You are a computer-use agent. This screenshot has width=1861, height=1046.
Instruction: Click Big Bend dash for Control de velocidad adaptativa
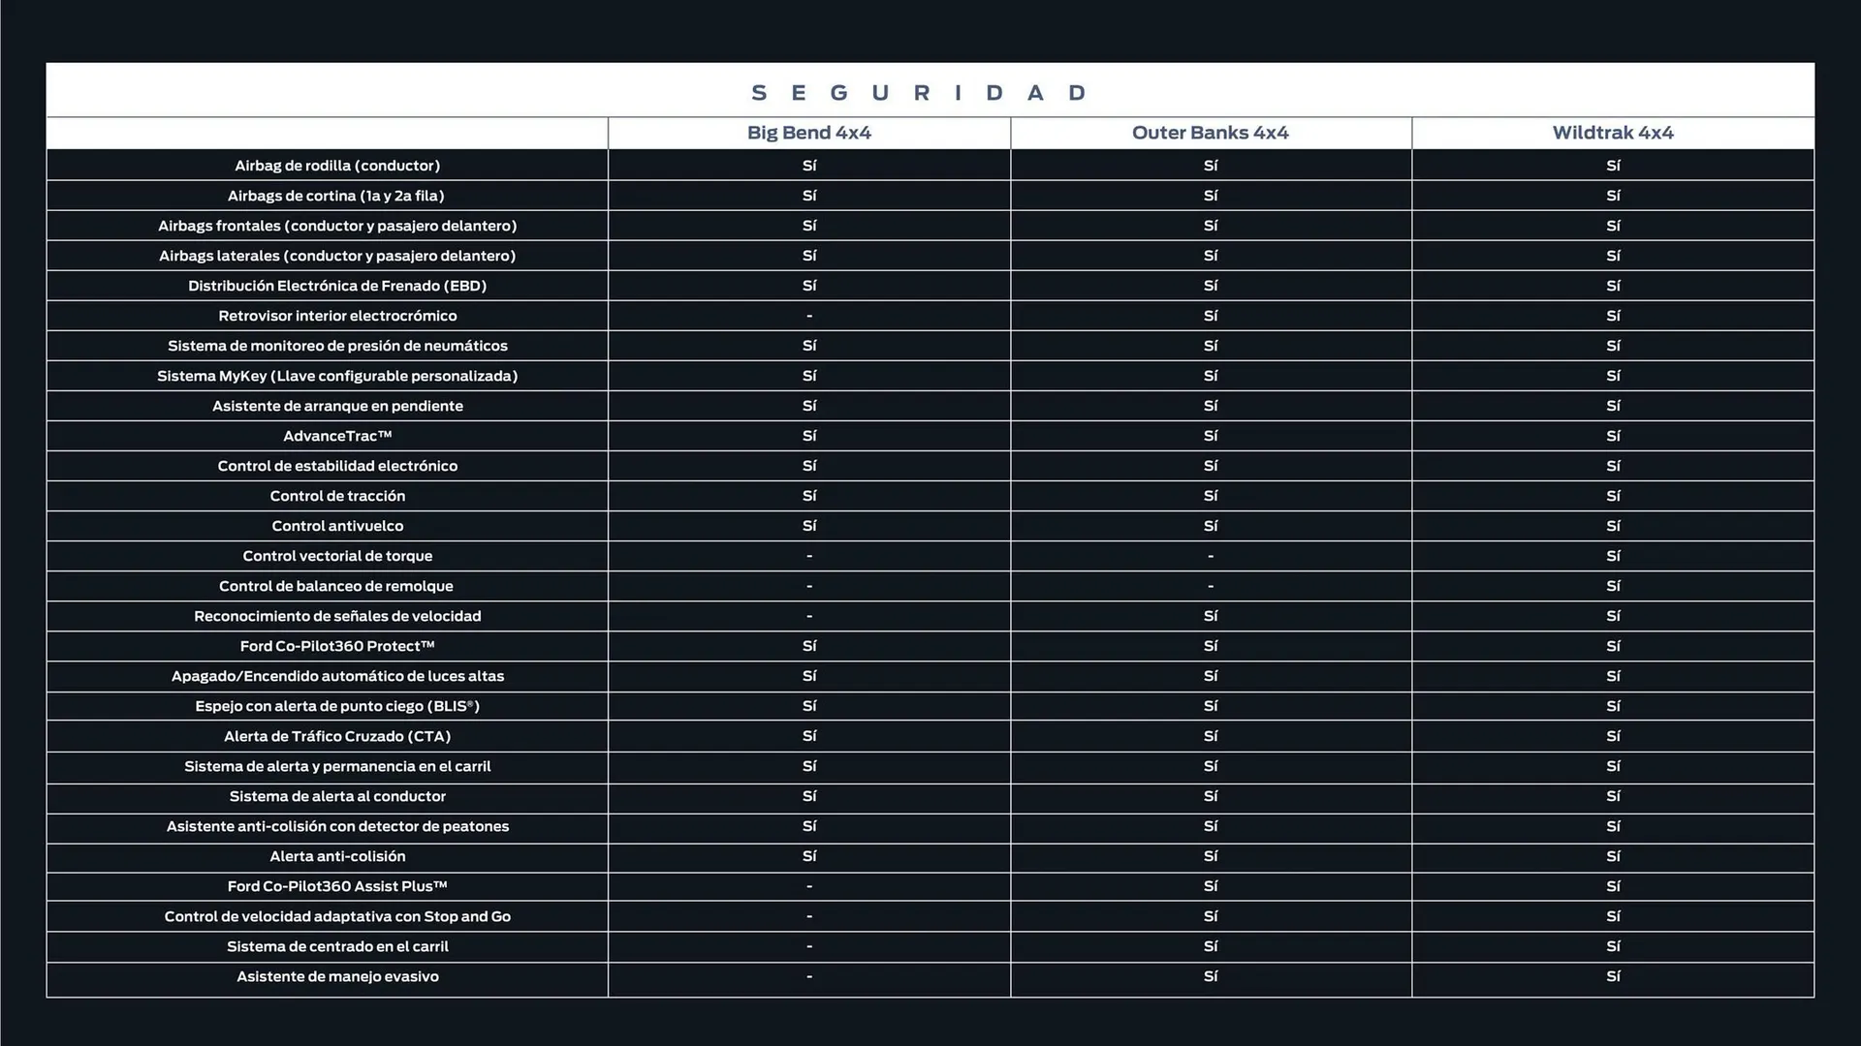pos(809,916)
